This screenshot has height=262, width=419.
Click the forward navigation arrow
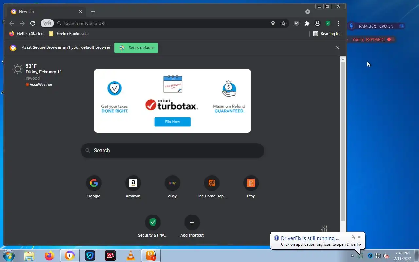pyautogui.click(x=22, y=23)
